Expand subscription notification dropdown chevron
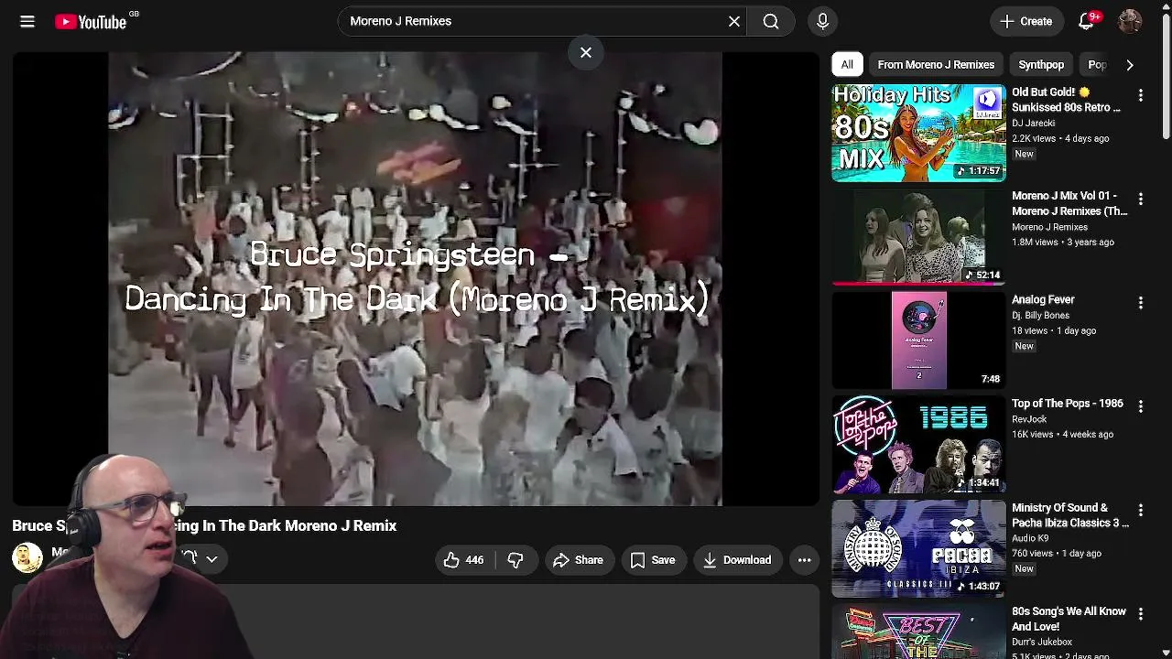This screenshot has width=1172, height=659. (x=212, y=558)
